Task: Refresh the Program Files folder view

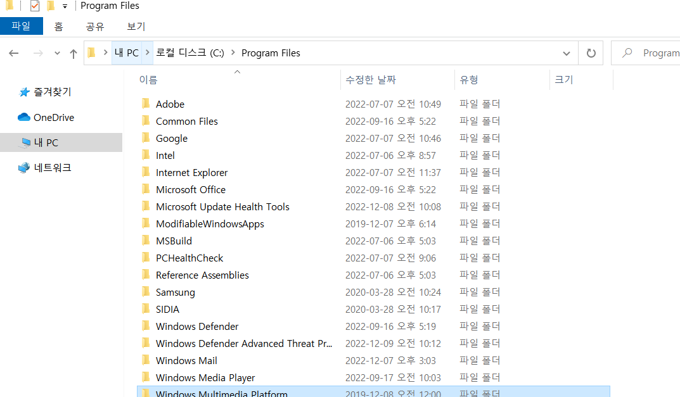Action: click(x=591, y=53)
